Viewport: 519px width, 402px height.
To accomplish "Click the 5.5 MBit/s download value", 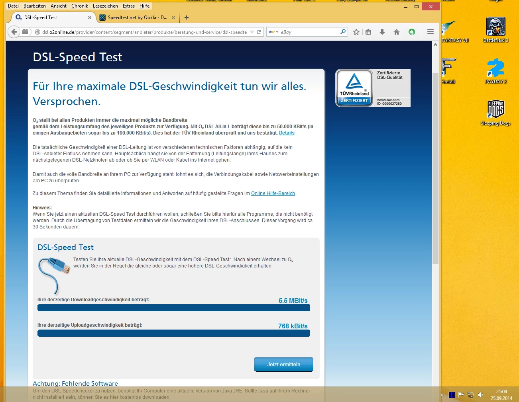I will click(x=293, y=301).
